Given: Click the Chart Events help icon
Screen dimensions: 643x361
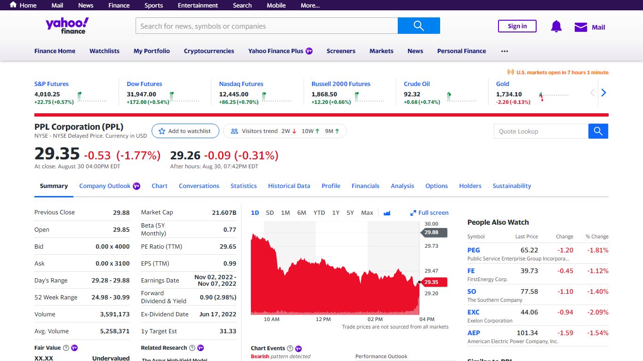Looking at the screenshot, I should tap(290, 348).
